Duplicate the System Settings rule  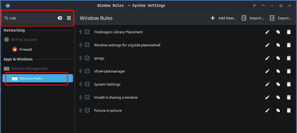pyautogui.click(x=278, y=84)
